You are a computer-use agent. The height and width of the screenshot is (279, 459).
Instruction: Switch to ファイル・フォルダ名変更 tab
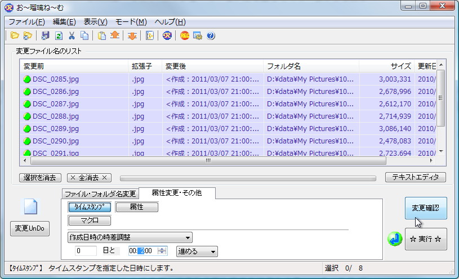click(x=100, y=193)
